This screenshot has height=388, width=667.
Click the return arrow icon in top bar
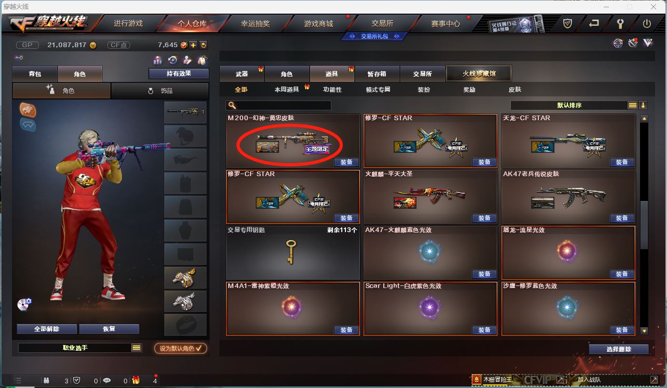tap(594, 23)
